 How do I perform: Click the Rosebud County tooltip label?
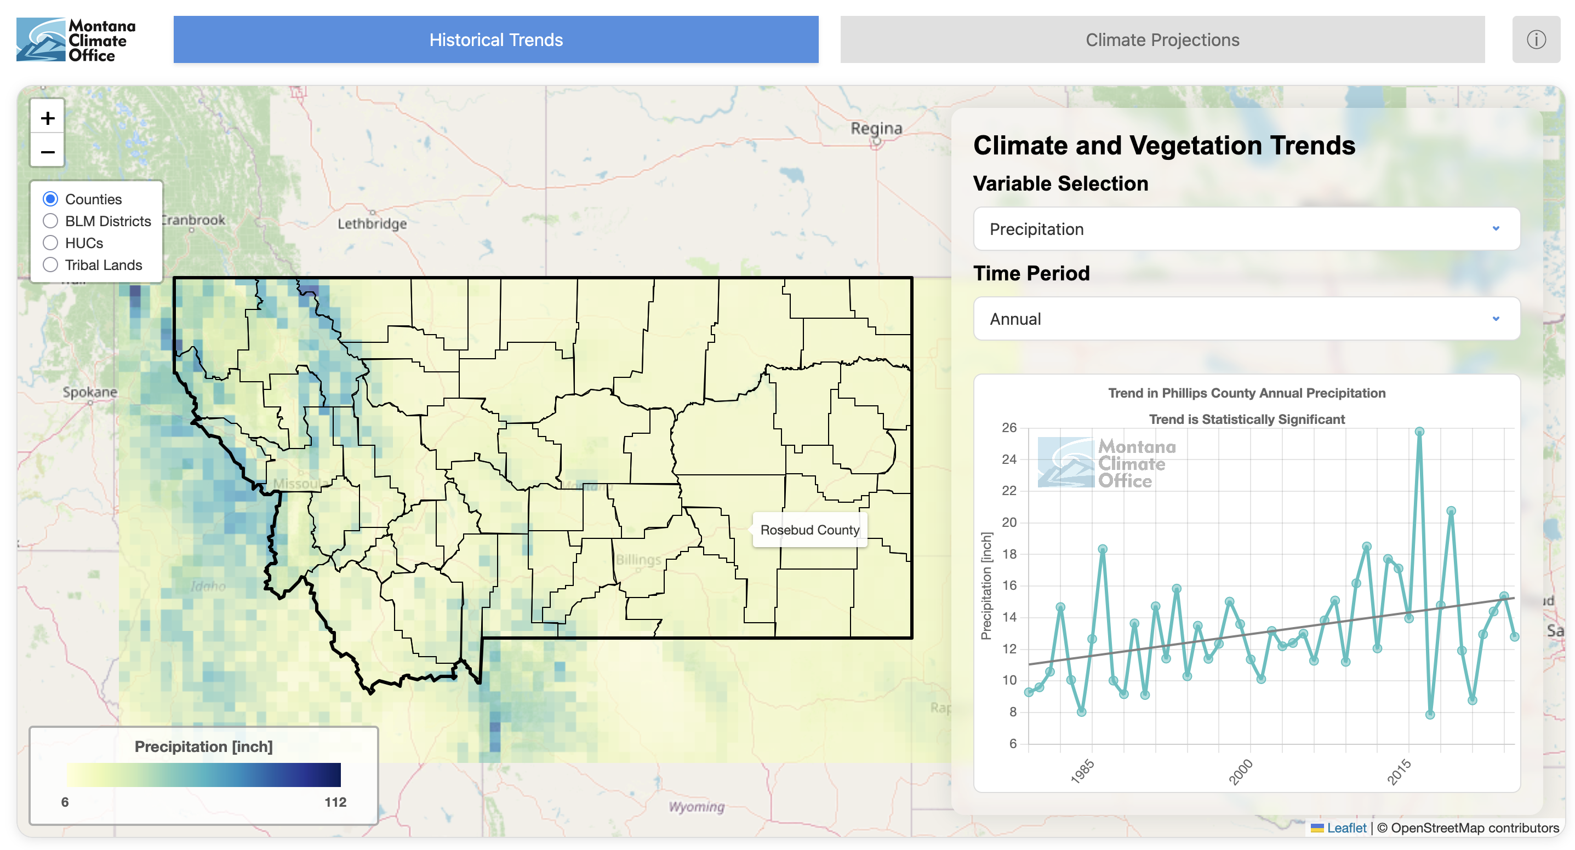[x=809, y=530]
